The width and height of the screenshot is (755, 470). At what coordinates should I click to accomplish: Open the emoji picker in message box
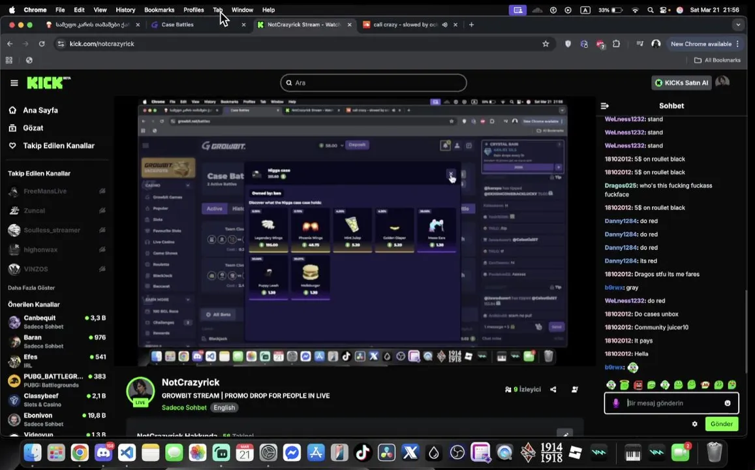728,403
